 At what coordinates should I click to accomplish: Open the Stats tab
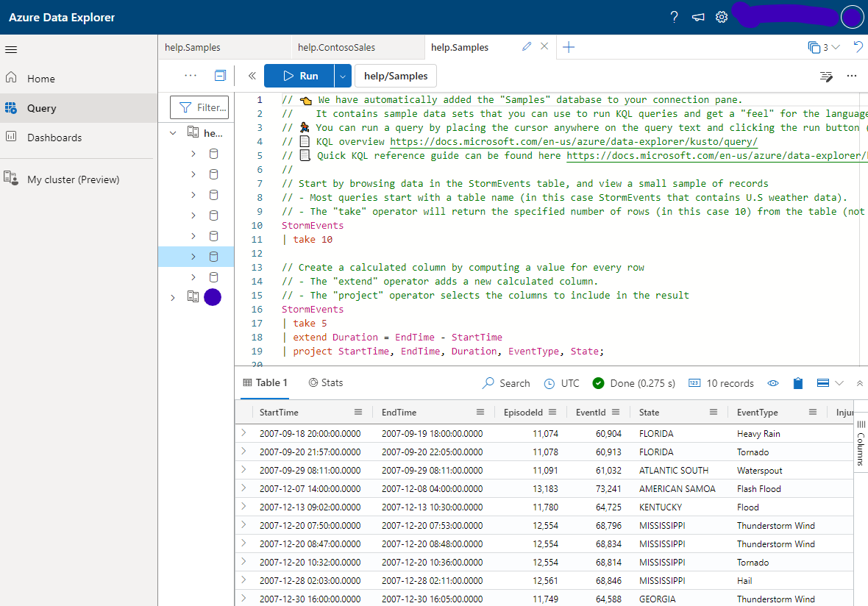(325, 383)
